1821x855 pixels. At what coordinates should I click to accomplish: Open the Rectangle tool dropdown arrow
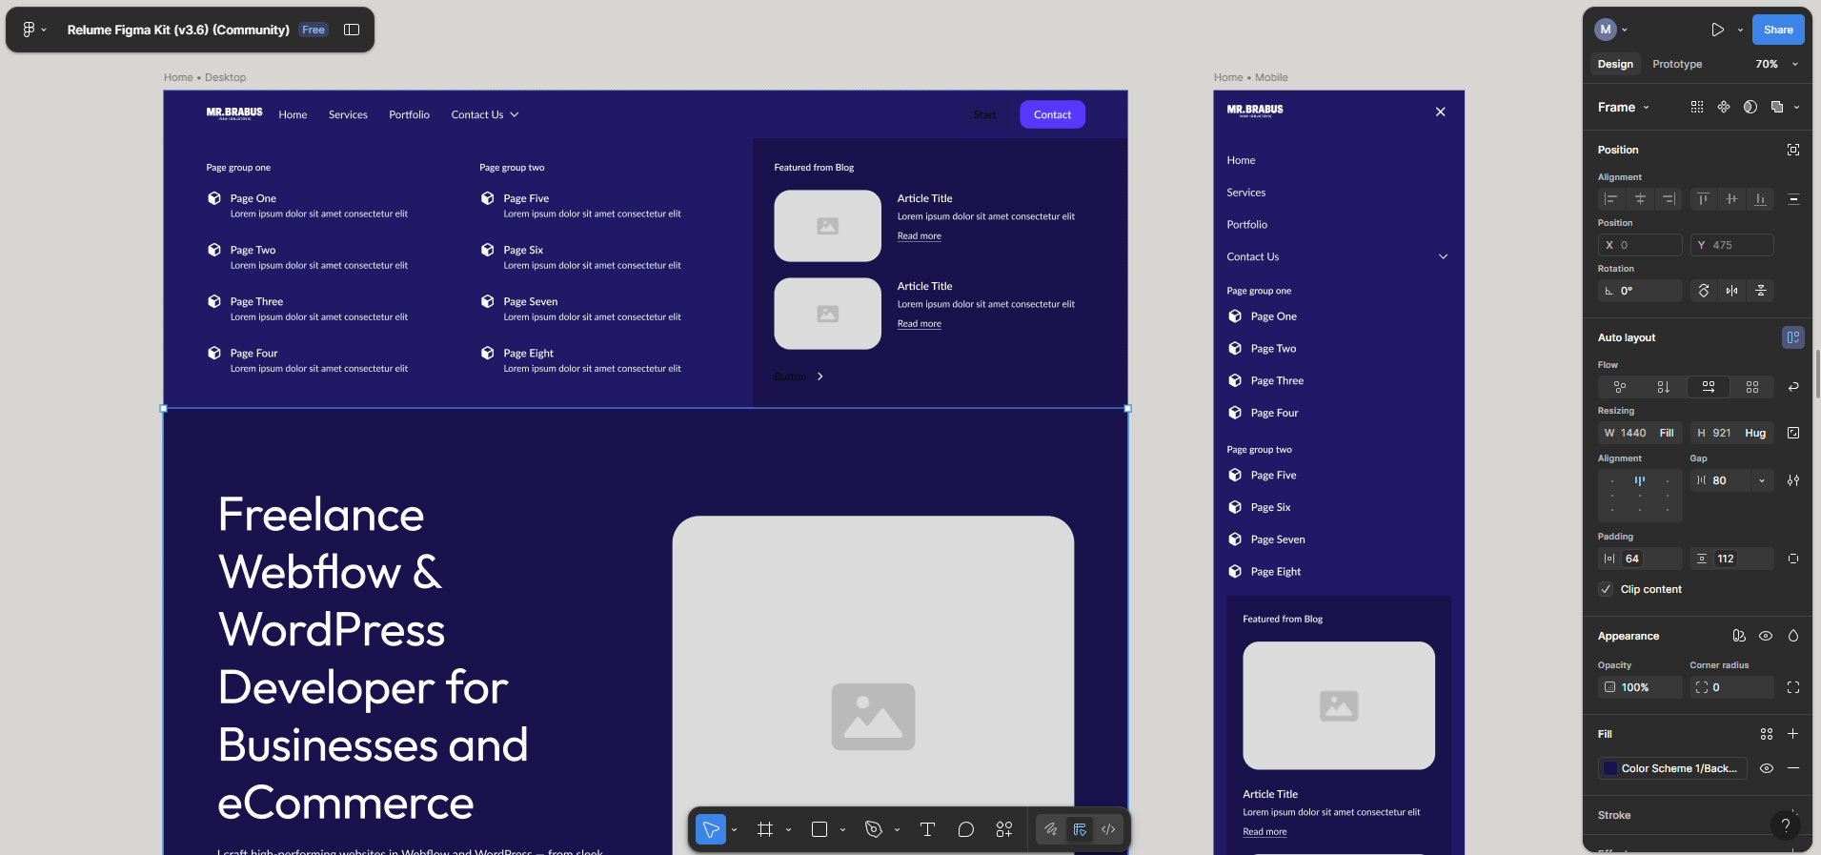pos(843,830)
